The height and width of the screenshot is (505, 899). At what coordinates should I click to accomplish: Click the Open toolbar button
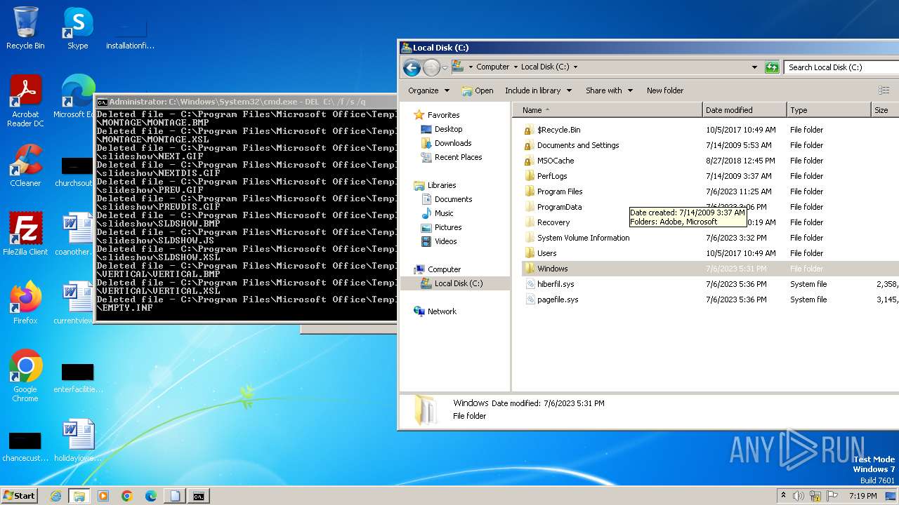(x=478, y=90)
